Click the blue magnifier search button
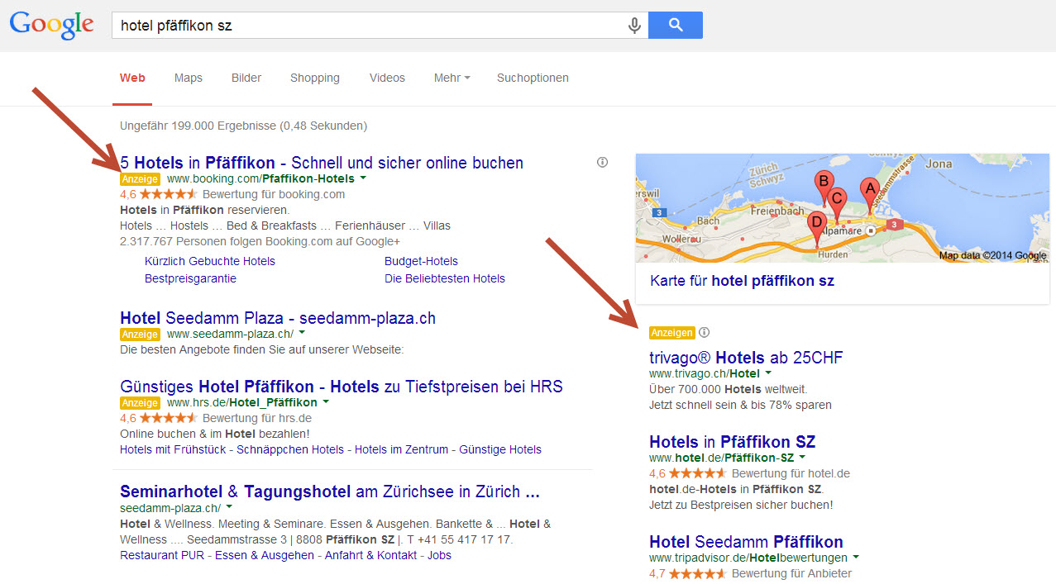Image resolution: width=1056 pixels, height=584 pixels. pos(676,26)
